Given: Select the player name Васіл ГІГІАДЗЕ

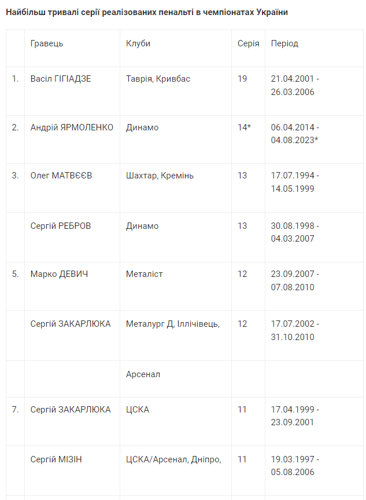Looking at the screenshot, I should (61, 79).
